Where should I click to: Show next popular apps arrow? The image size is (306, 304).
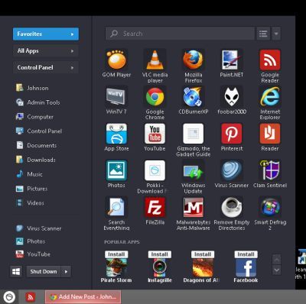pyautogui.click(x=277, y=270)
